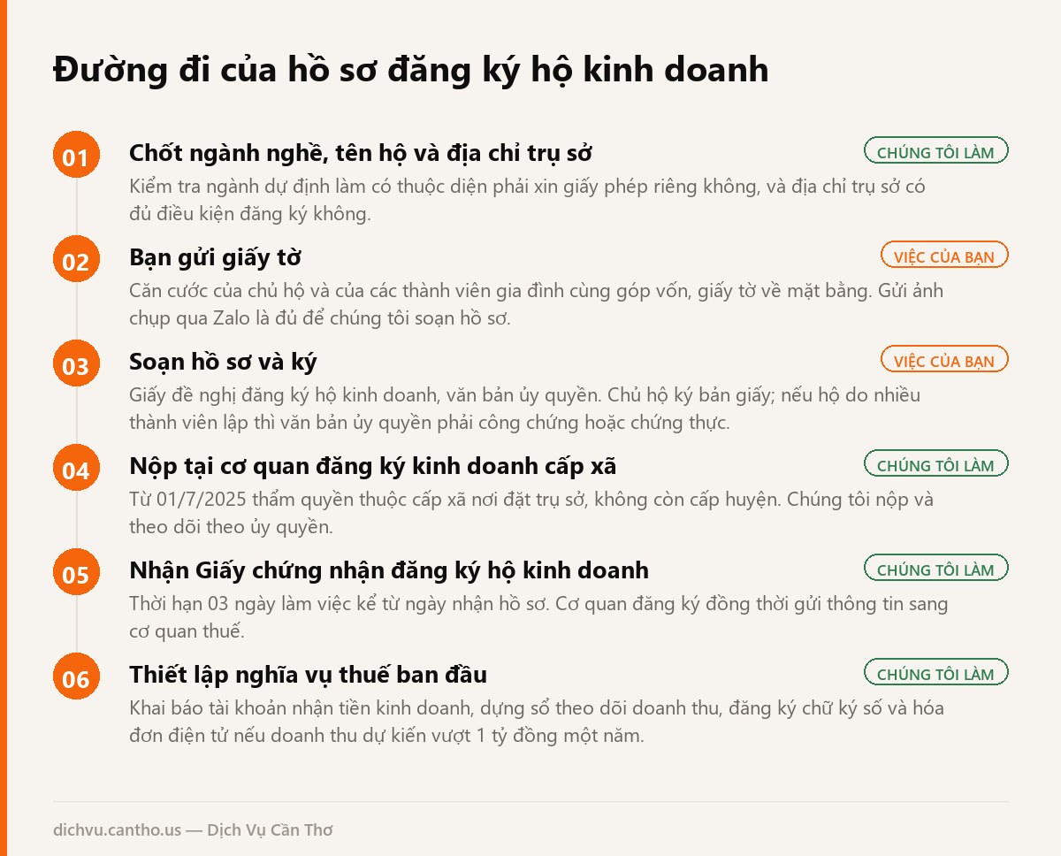Click description starting 'Từ 01/7/2025 thẩm quyền'

click(530, 513)
